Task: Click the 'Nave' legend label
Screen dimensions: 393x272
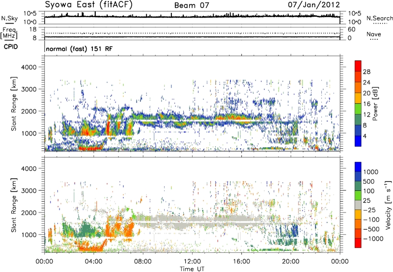Action: pyautogui.click(x=374, y=34)
